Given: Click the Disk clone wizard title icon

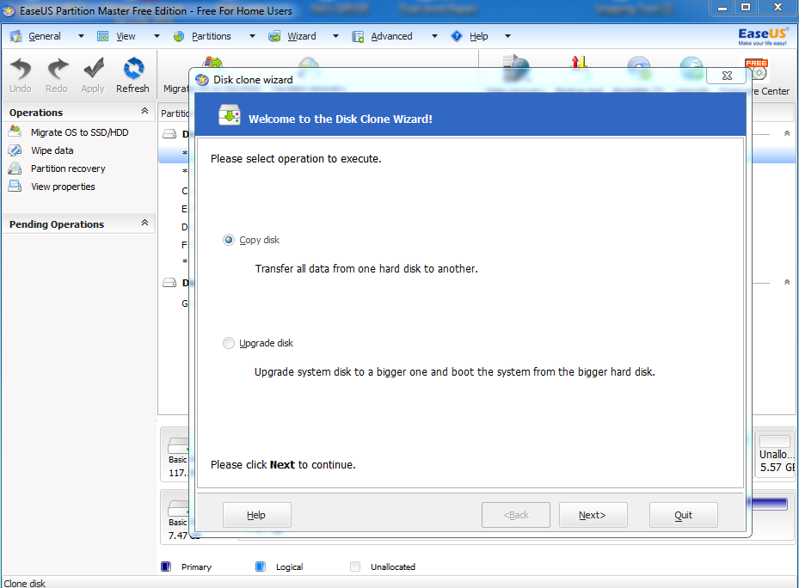Looking at the screenshot, I should coord(202,79).
